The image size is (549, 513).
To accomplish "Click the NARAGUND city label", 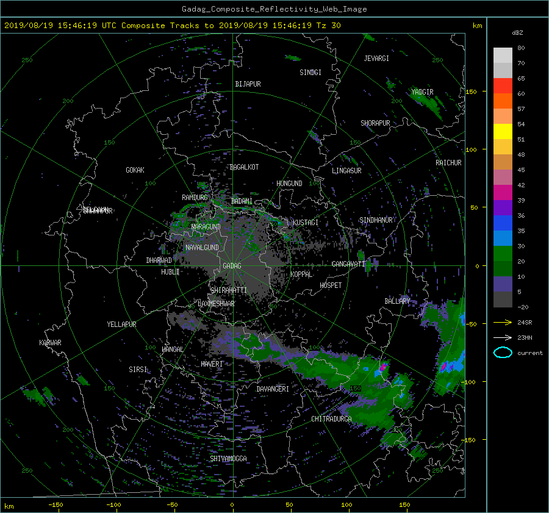I will [206, 227].
